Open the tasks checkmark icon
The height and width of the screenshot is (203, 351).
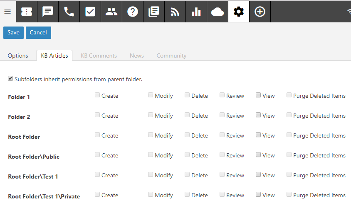point(90,12)
